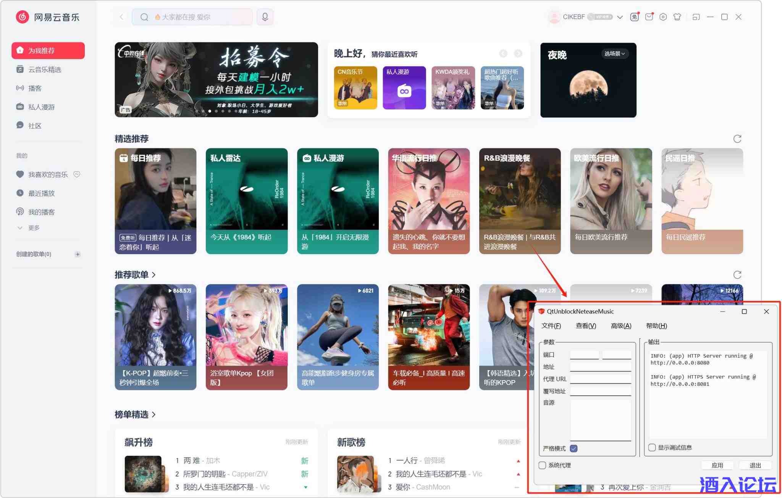
Task: Click the microphone voice search icon
Action: click(265, 17)
